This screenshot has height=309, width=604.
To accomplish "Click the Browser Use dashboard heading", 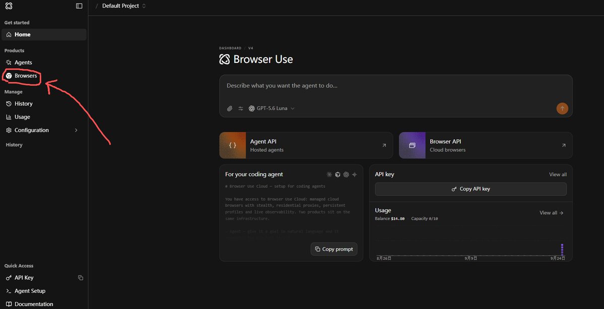I will tap(256, 59).
